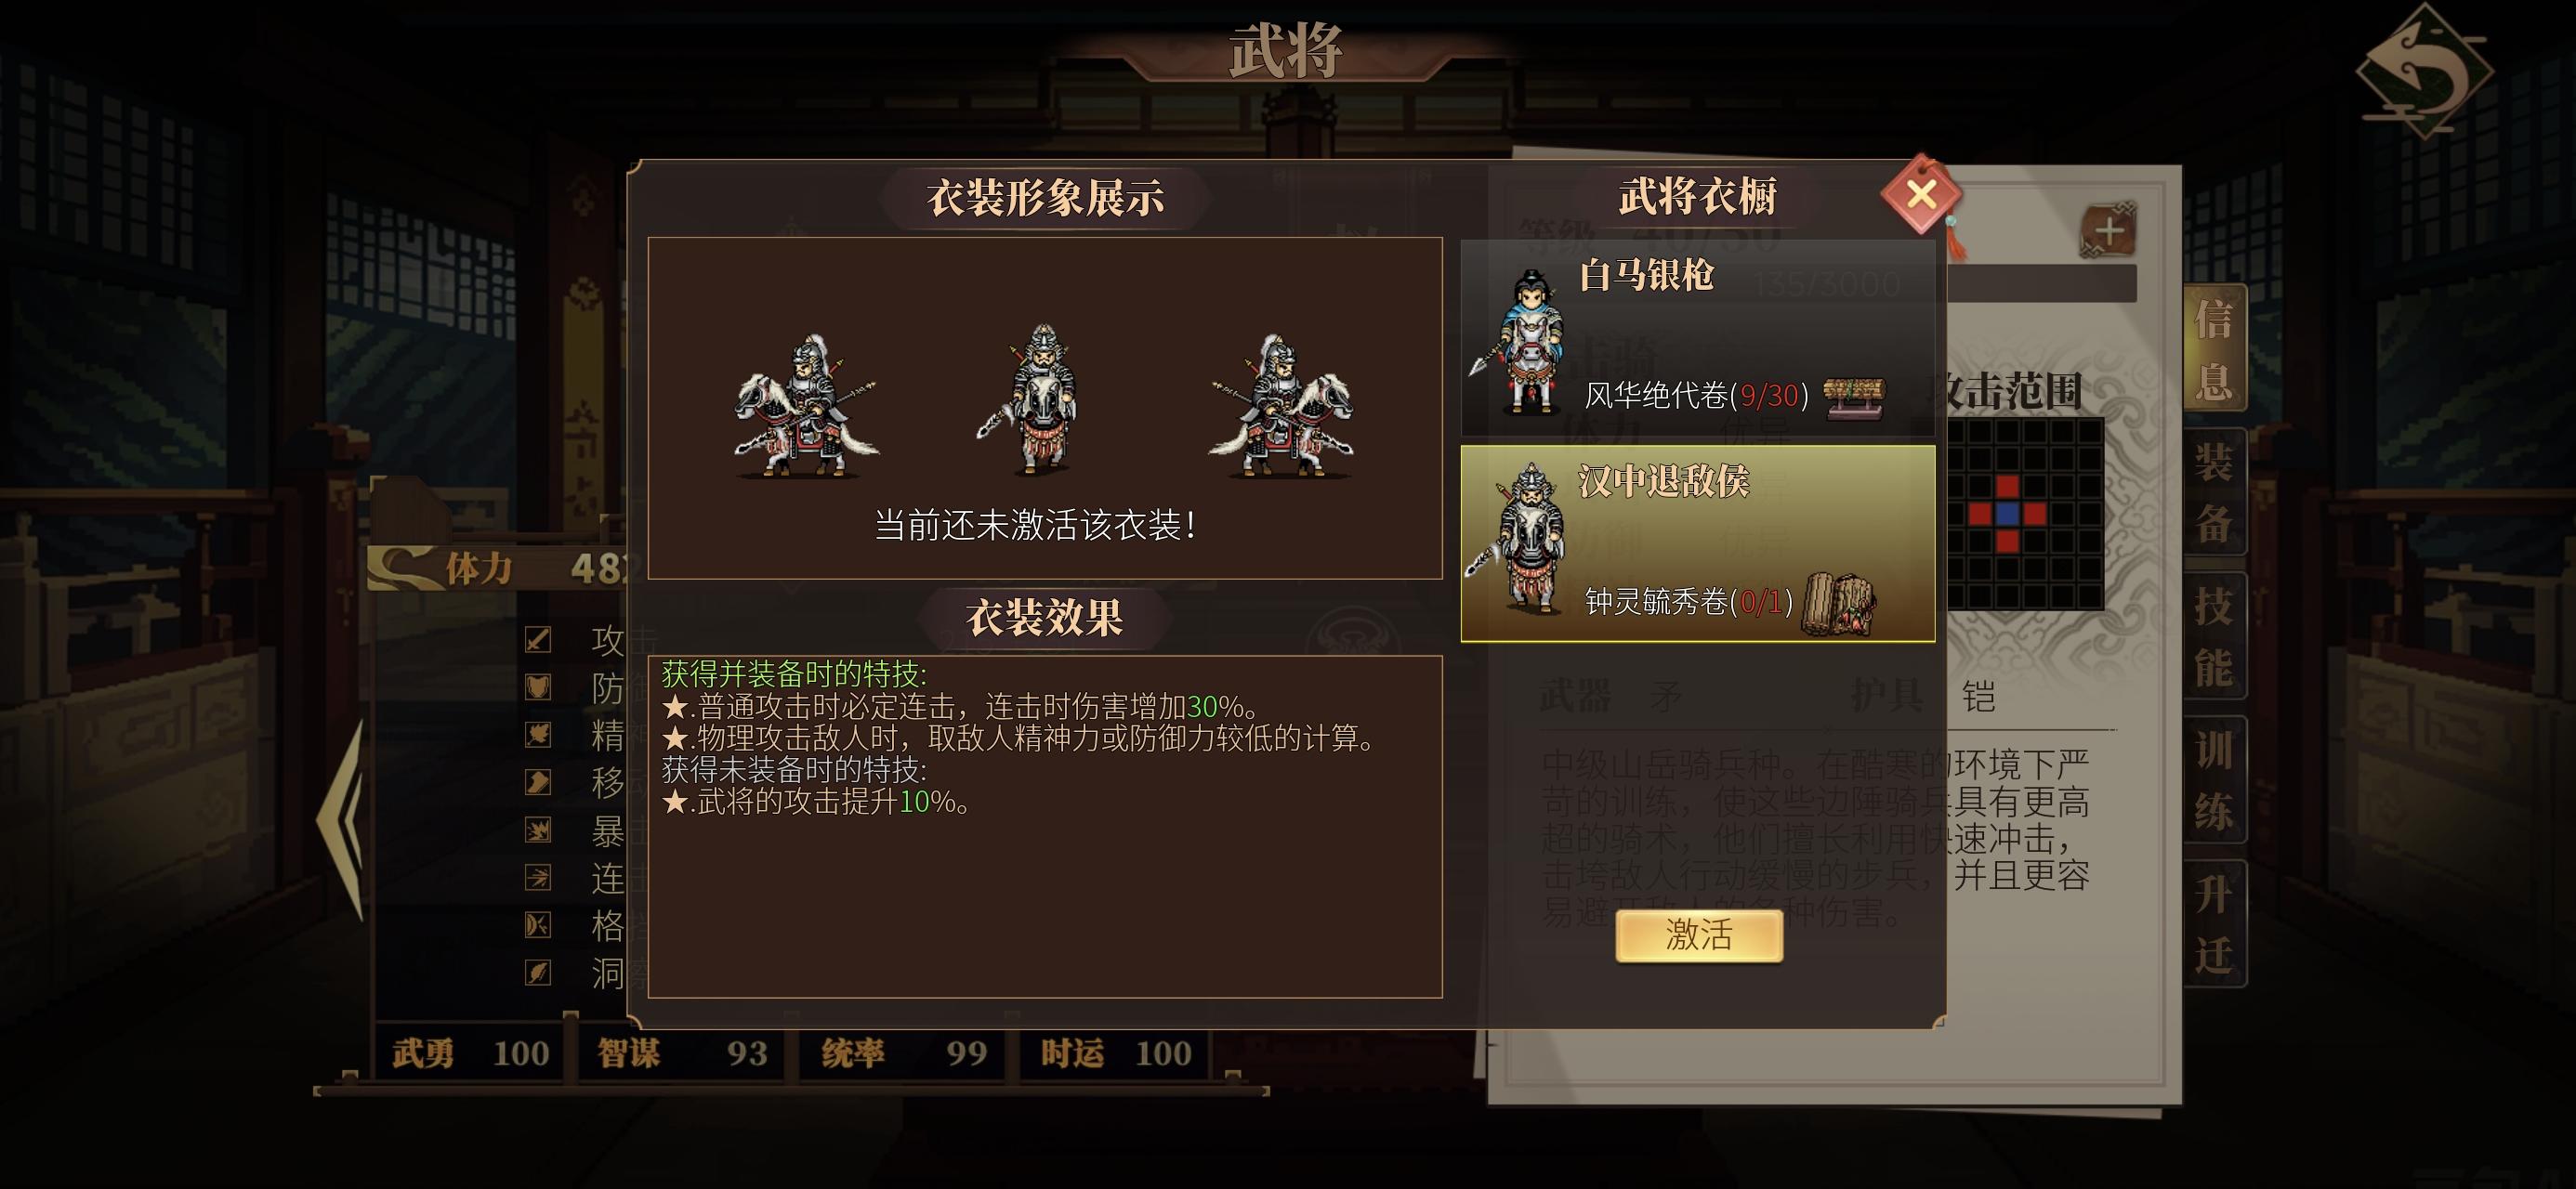This screenshot has height=1189, width=2576.
Task: Click the 暴击 stat icon
Action: pos(538,830)
